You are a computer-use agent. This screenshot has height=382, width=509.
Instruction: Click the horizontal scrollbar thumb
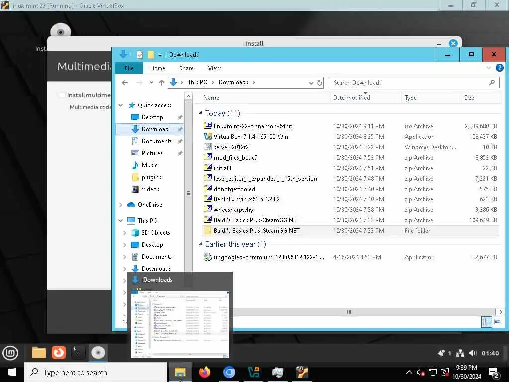349,312
